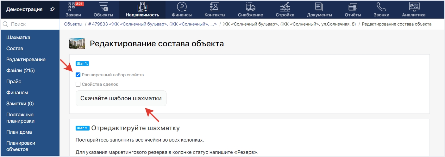The width and height of the screenshot is (445, 157).
Task: Open Планировки объектов in the sidebar
Action: click(21, 146)
